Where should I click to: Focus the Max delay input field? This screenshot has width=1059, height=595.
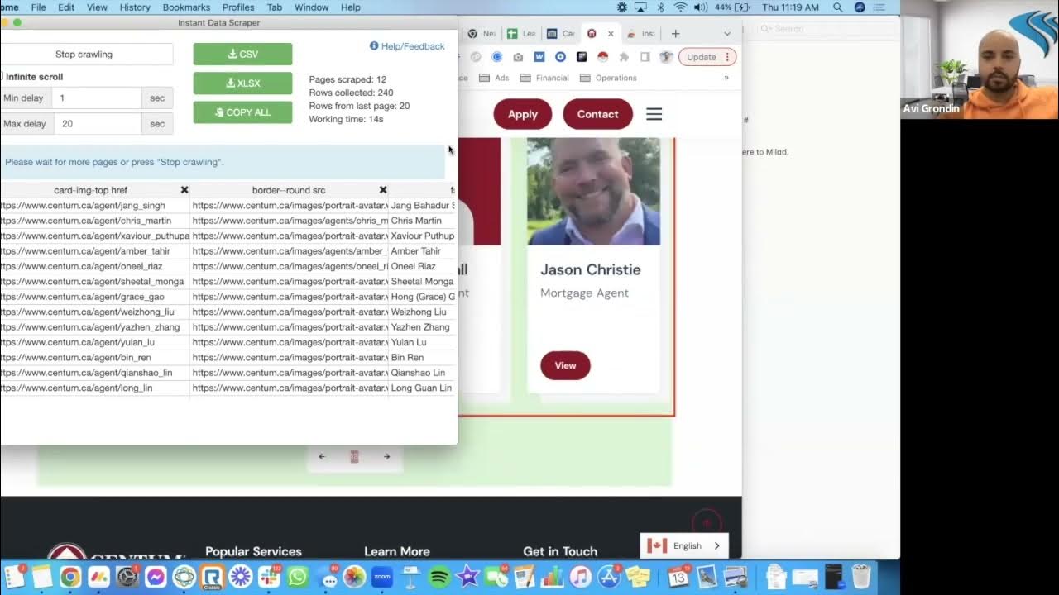(98, 123)
